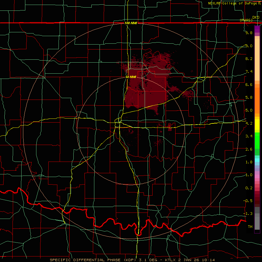The image size is (262, 262).
Task: Select the 9.8 value on the color scale
Action: [x=249, y=33]
